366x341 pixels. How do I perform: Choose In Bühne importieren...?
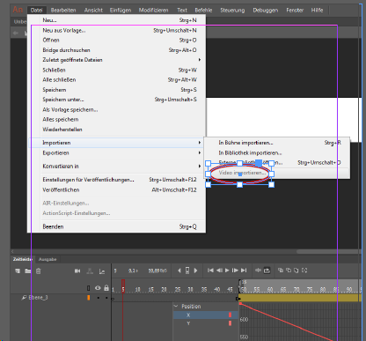(277, 143)
